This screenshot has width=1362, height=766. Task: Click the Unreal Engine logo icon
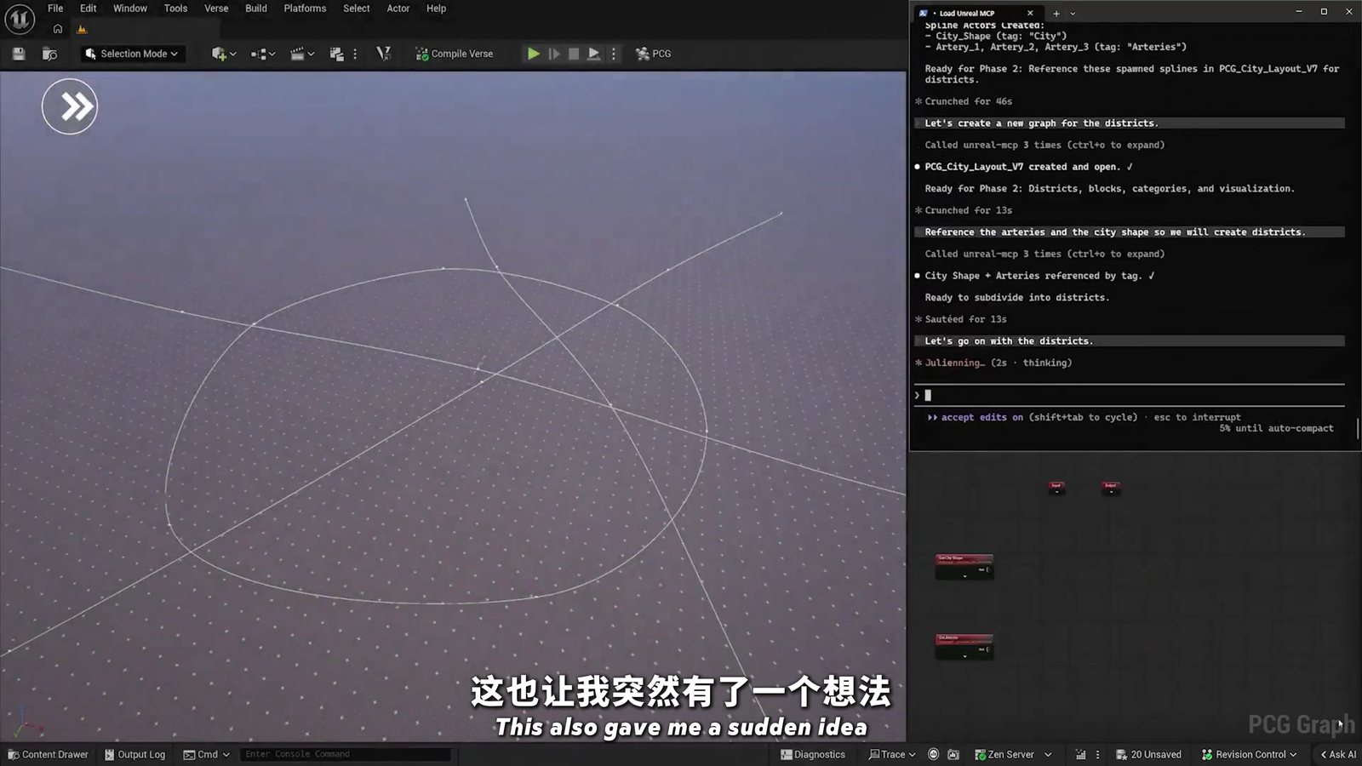click(x=20, y=19)
